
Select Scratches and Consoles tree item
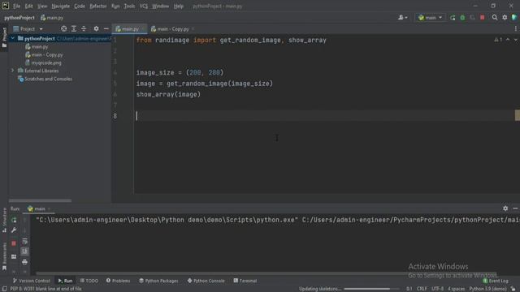(45, 79)
